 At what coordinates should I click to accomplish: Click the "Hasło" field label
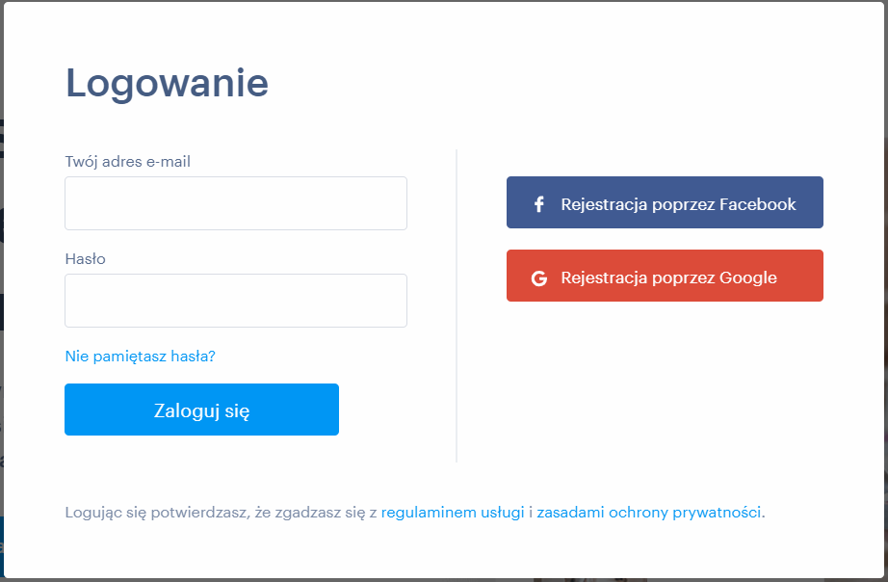tap(85, 259)
